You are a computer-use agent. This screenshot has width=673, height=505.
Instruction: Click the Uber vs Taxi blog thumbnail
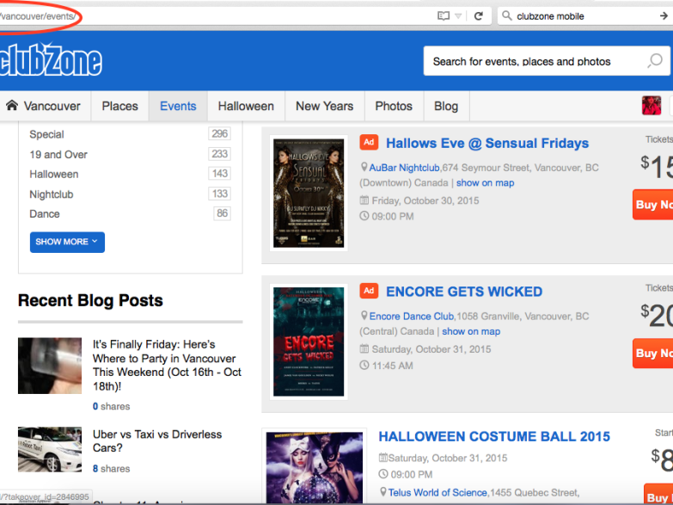tap(50, 449)
